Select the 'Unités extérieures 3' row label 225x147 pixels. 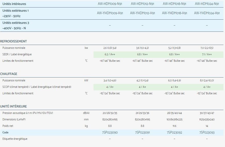tap(16, 23)
